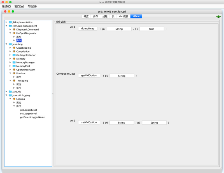The image size is (224, 173).
Task: Select 属性 under Logging
Action: 18,103
